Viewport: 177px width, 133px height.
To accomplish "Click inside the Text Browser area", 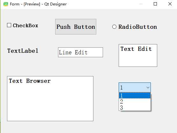I will coord(50,98).
